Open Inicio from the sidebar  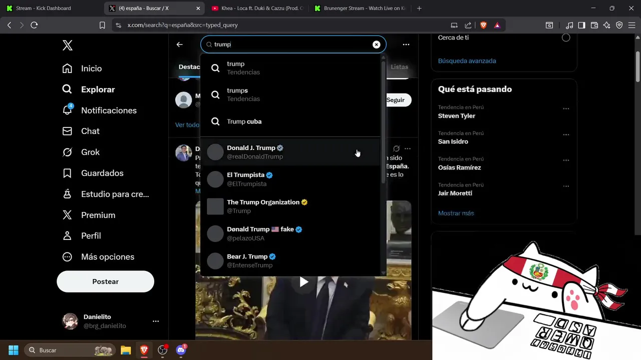coord(82,68)
